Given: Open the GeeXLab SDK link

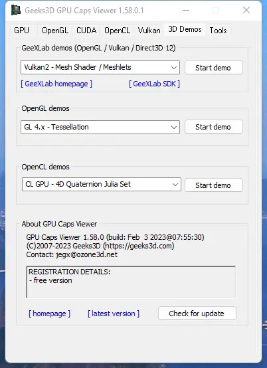Looking at the screenshot, I should pos(154,84).
